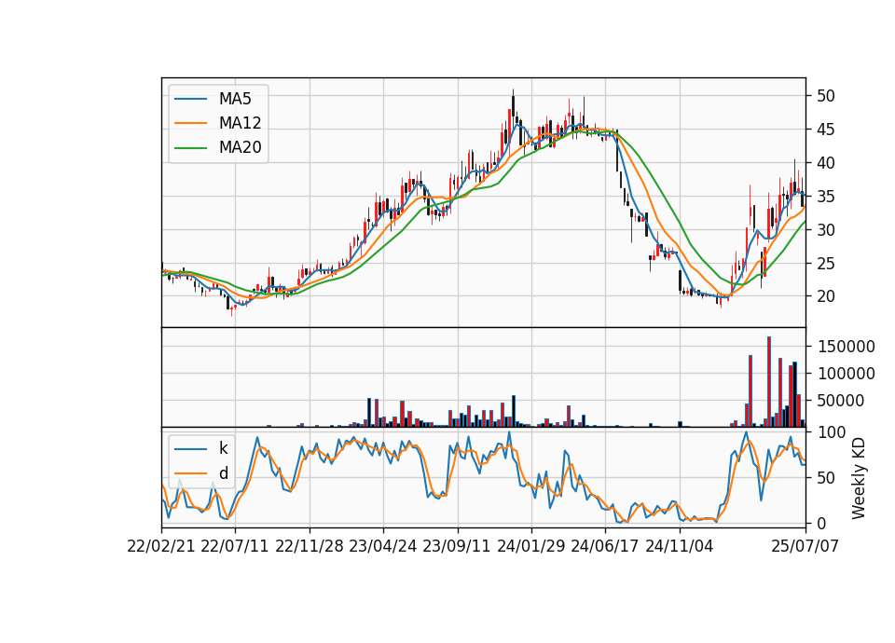
Task: Click the Weekly KD axis title
Action: pyautogui.click(x=859, y=478)
